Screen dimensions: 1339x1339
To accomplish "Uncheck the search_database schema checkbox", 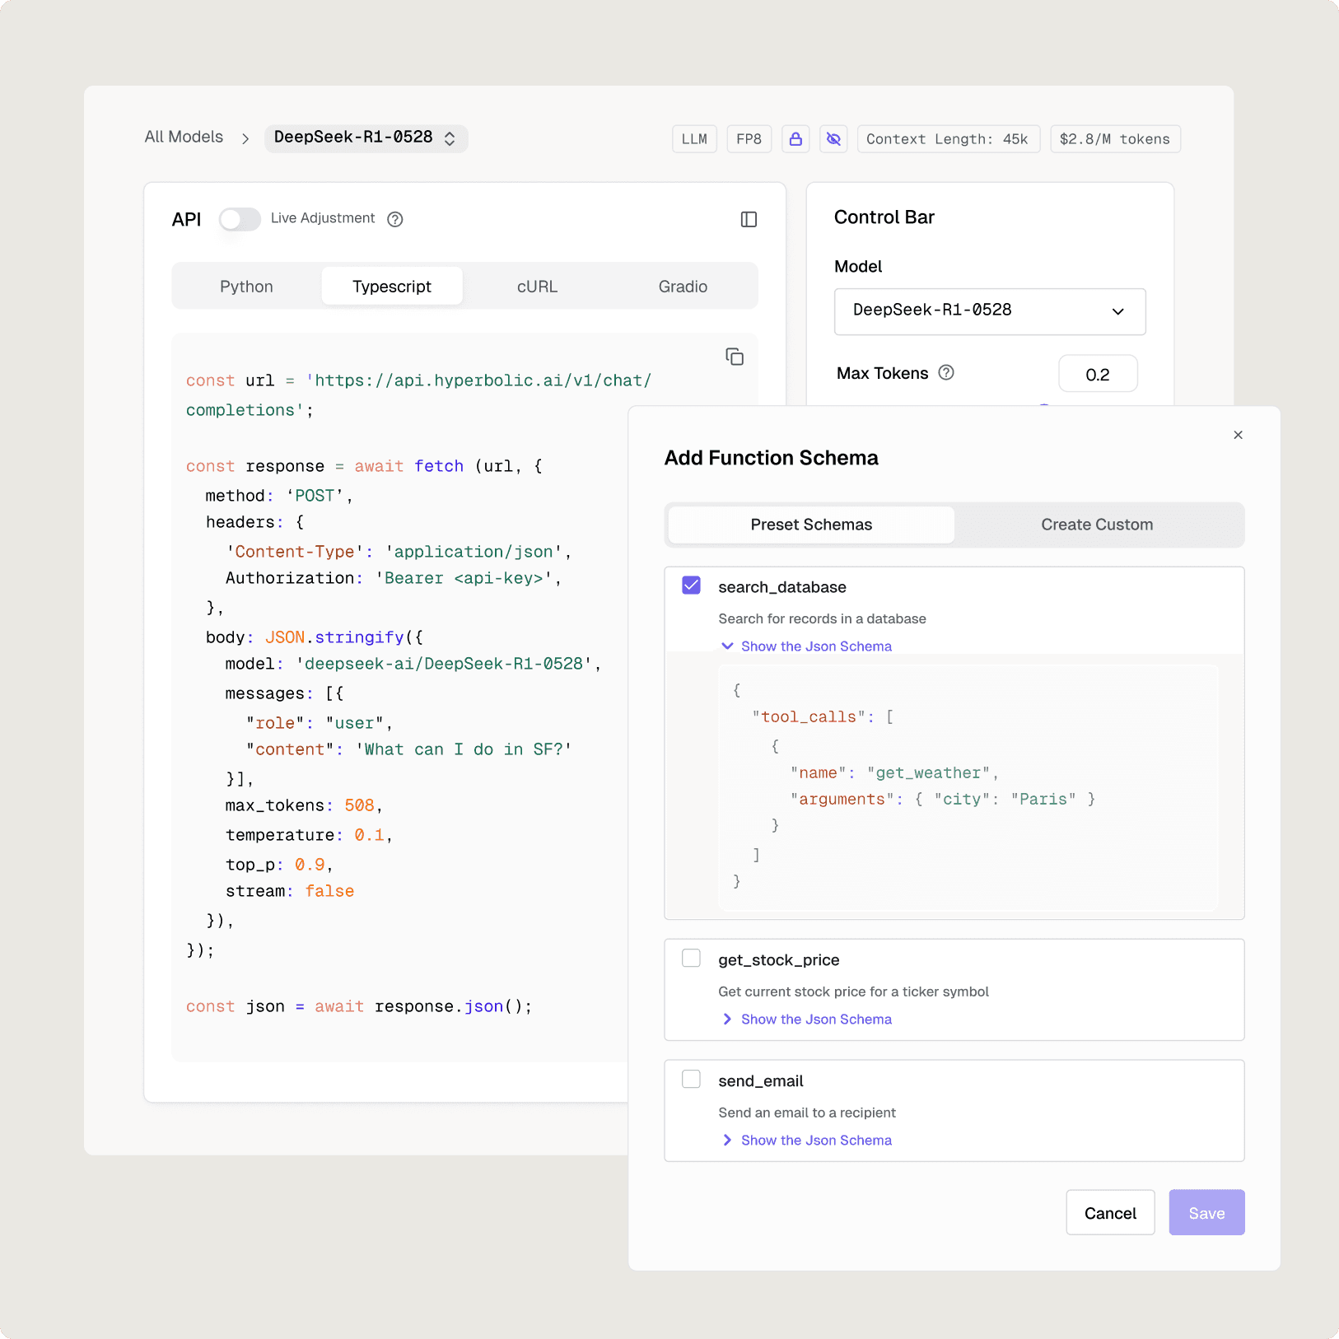I will [691, 586].
